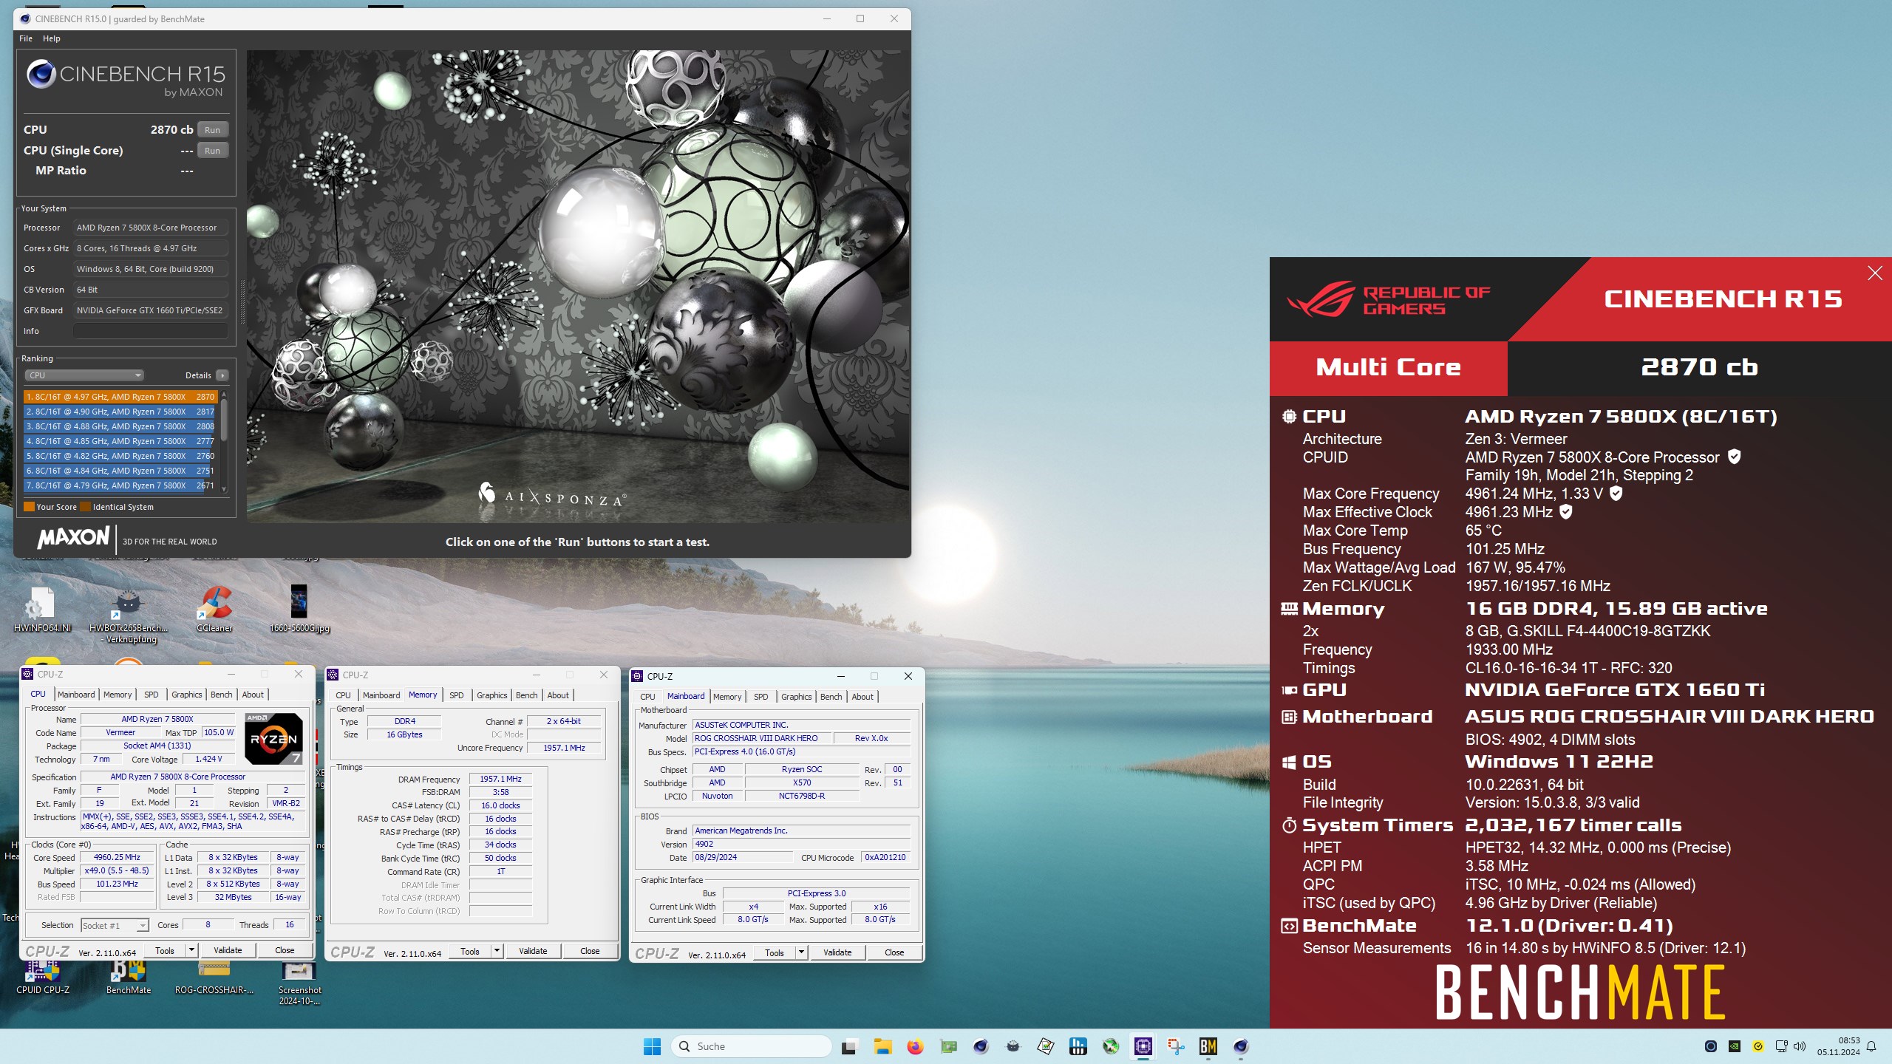Click the Cinebench Info input field
The height and width of the screenshot is (1064, 1892).
(151, 331)
